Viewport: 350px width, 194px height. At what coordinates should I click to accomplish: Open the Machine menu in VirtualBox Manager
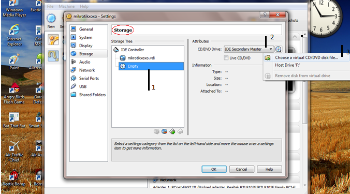(66, 6)
